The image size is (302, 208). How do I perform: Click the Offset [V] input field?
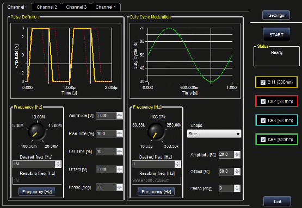click(x=106, y=169)
